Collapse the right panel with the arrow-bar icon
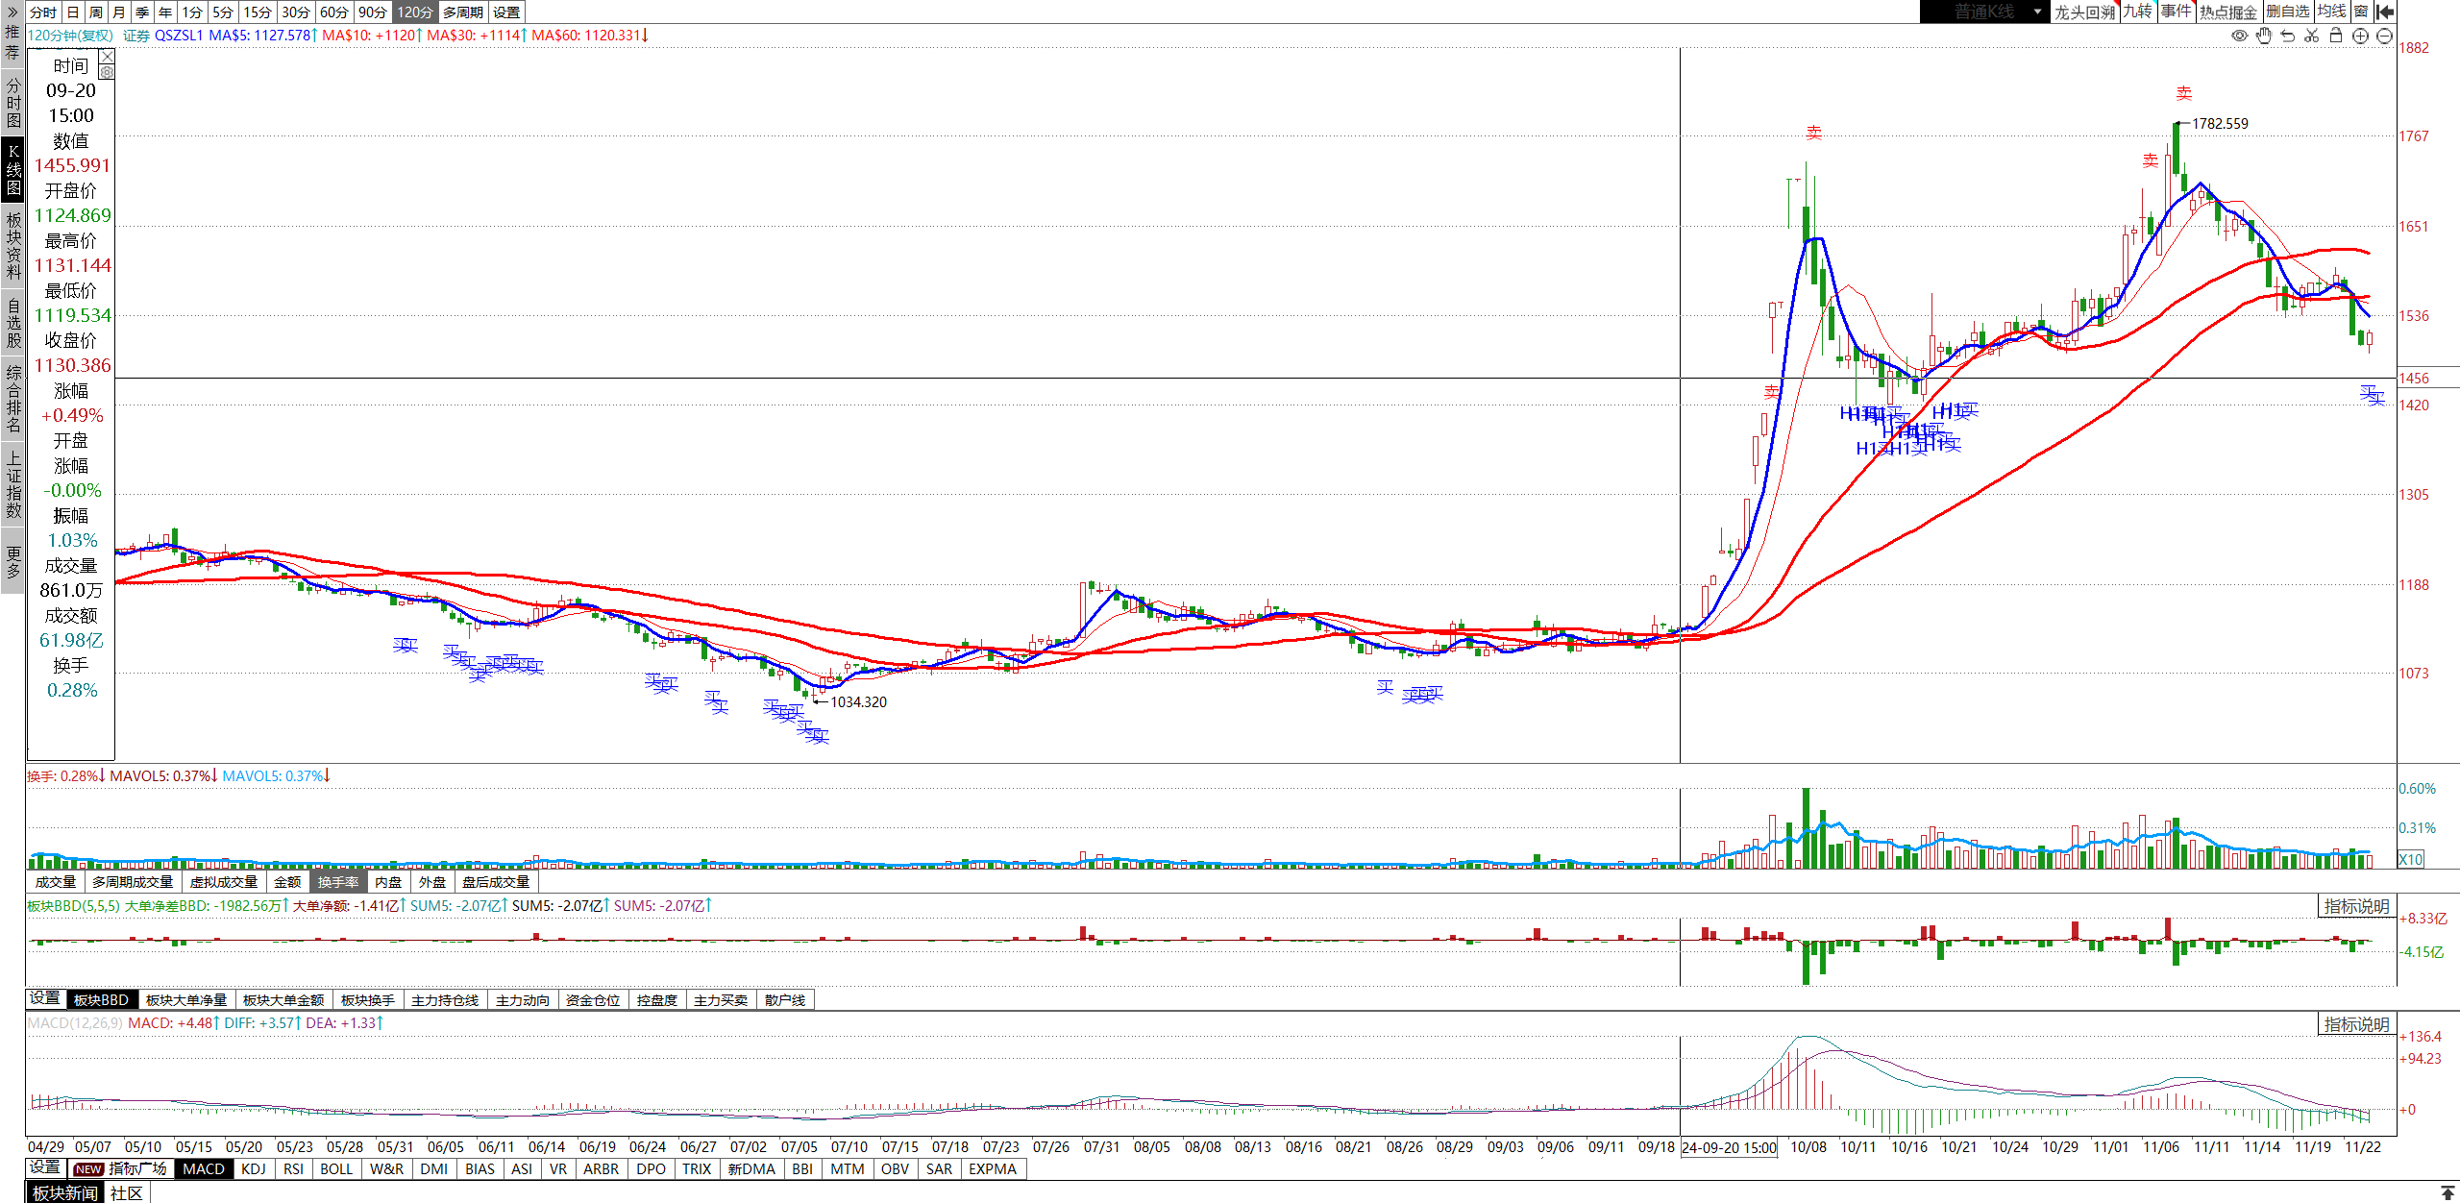This screenshot has width=2460, height=1203. point(2385,12)
